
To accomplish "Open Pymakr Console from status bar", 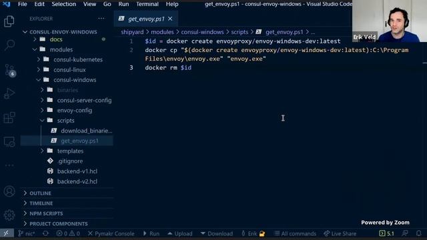I will [x=111, y=233].
